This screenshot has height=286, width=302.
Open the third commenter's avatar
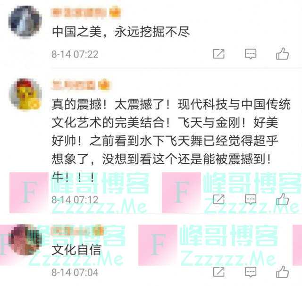pos(25,239)
